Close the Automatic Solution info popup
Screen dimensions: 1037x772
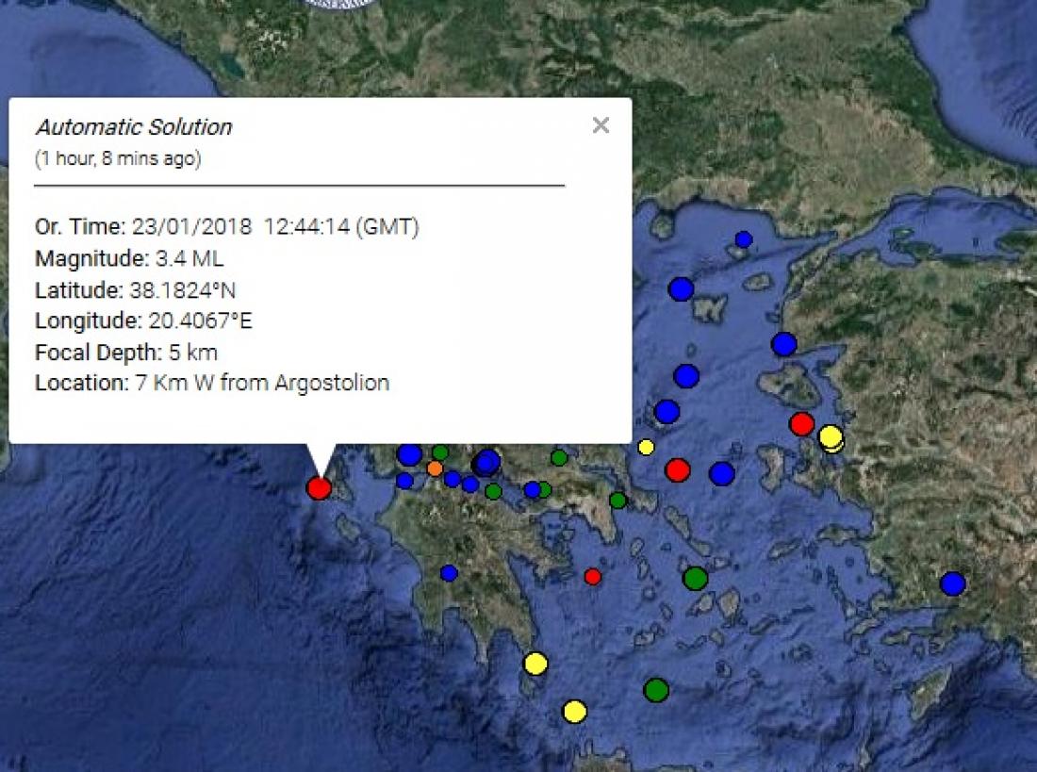(601, 125)
